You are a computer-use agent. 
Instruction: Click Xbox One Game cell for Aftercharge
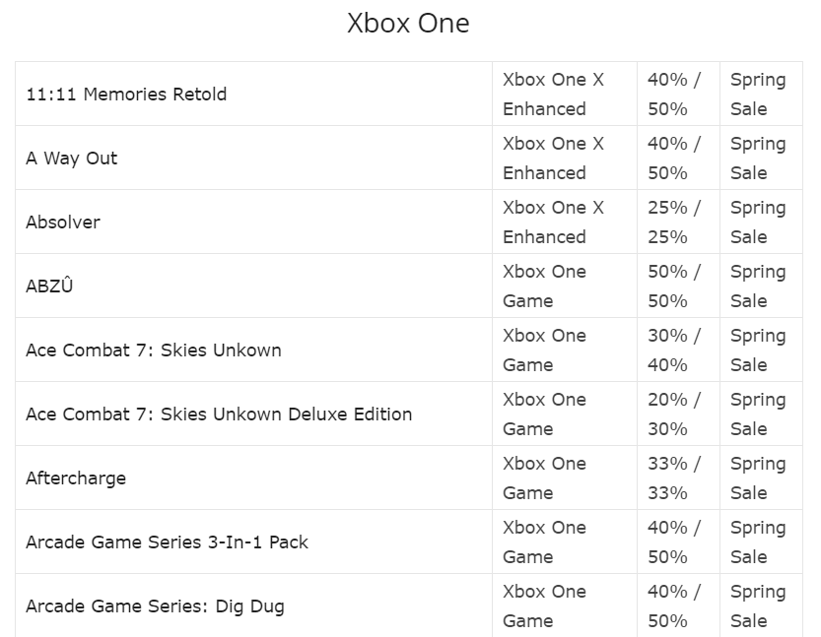click(544, 478)
